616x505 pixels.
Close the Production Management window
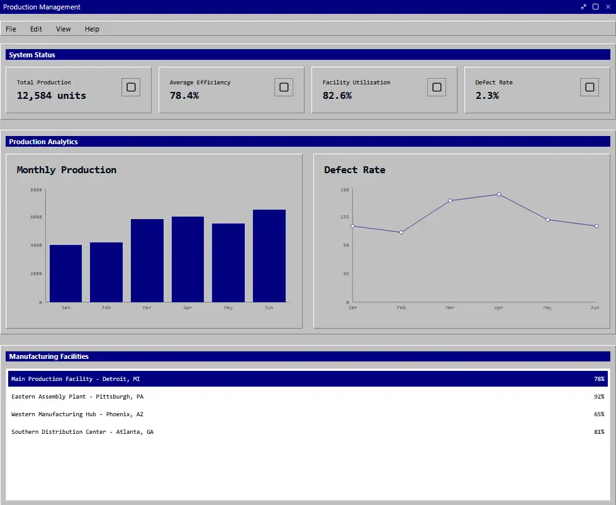point(608,7)
